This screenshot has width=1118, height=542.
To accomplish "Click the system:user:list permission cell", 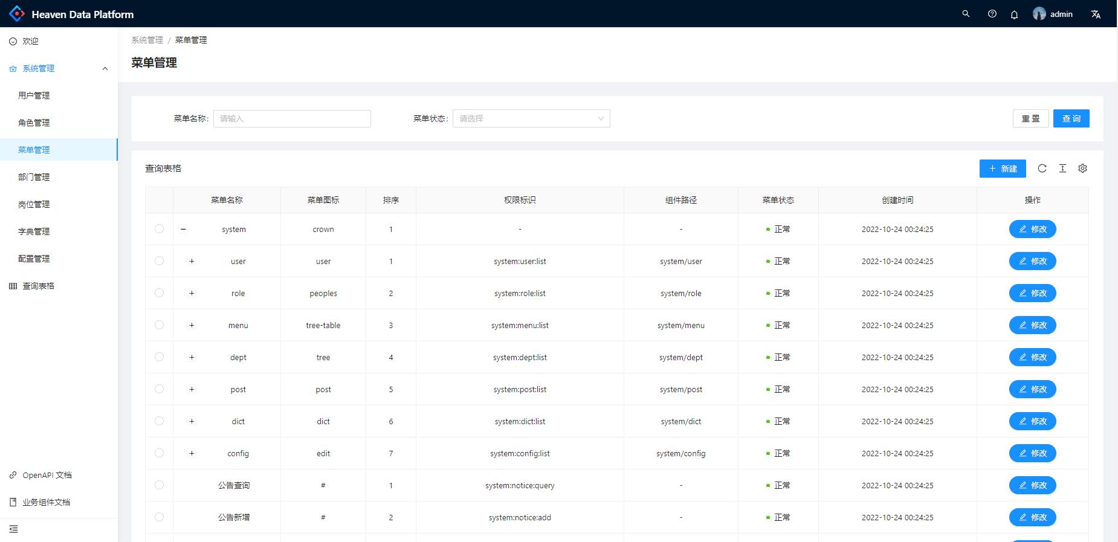I will (520, 261).
